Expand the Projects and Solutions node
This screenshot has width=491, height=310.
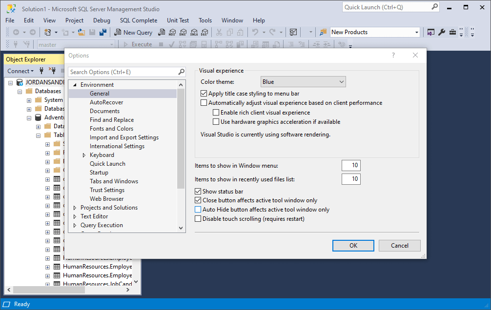pyautogui.click(x=75, y=208)
